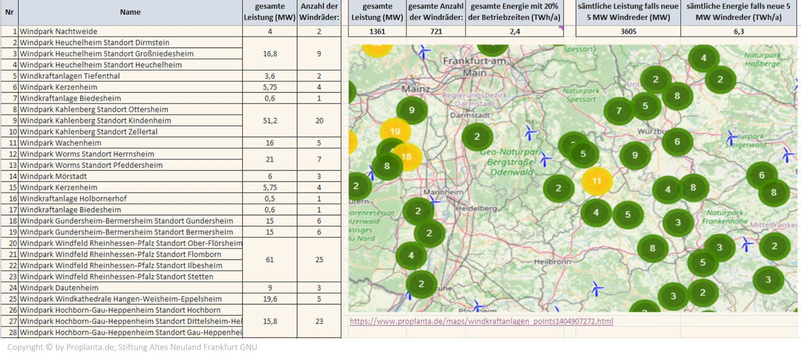Open the yellow 11 cluster marker
Image resolution: width=801 pixels, height=358 pixels.
click(x=596, y=181)
